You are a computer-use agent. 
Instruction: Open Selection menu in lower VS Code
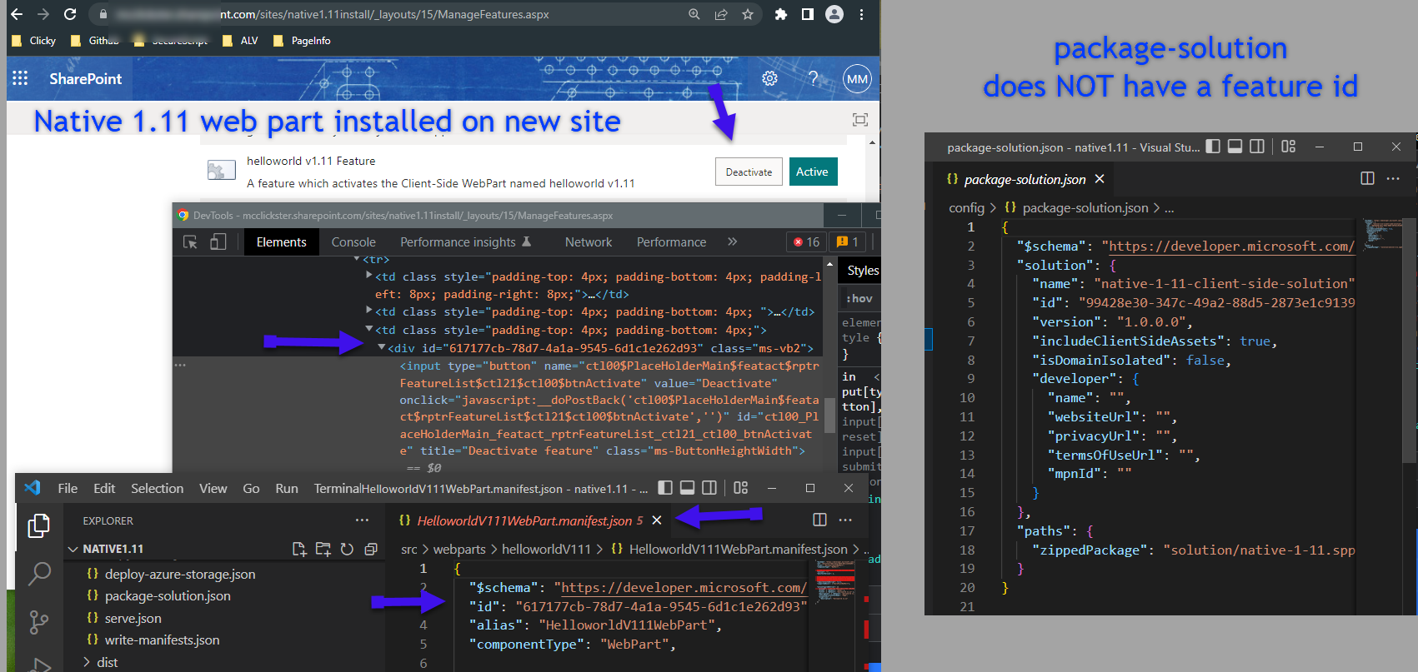[x=157, y=488]
